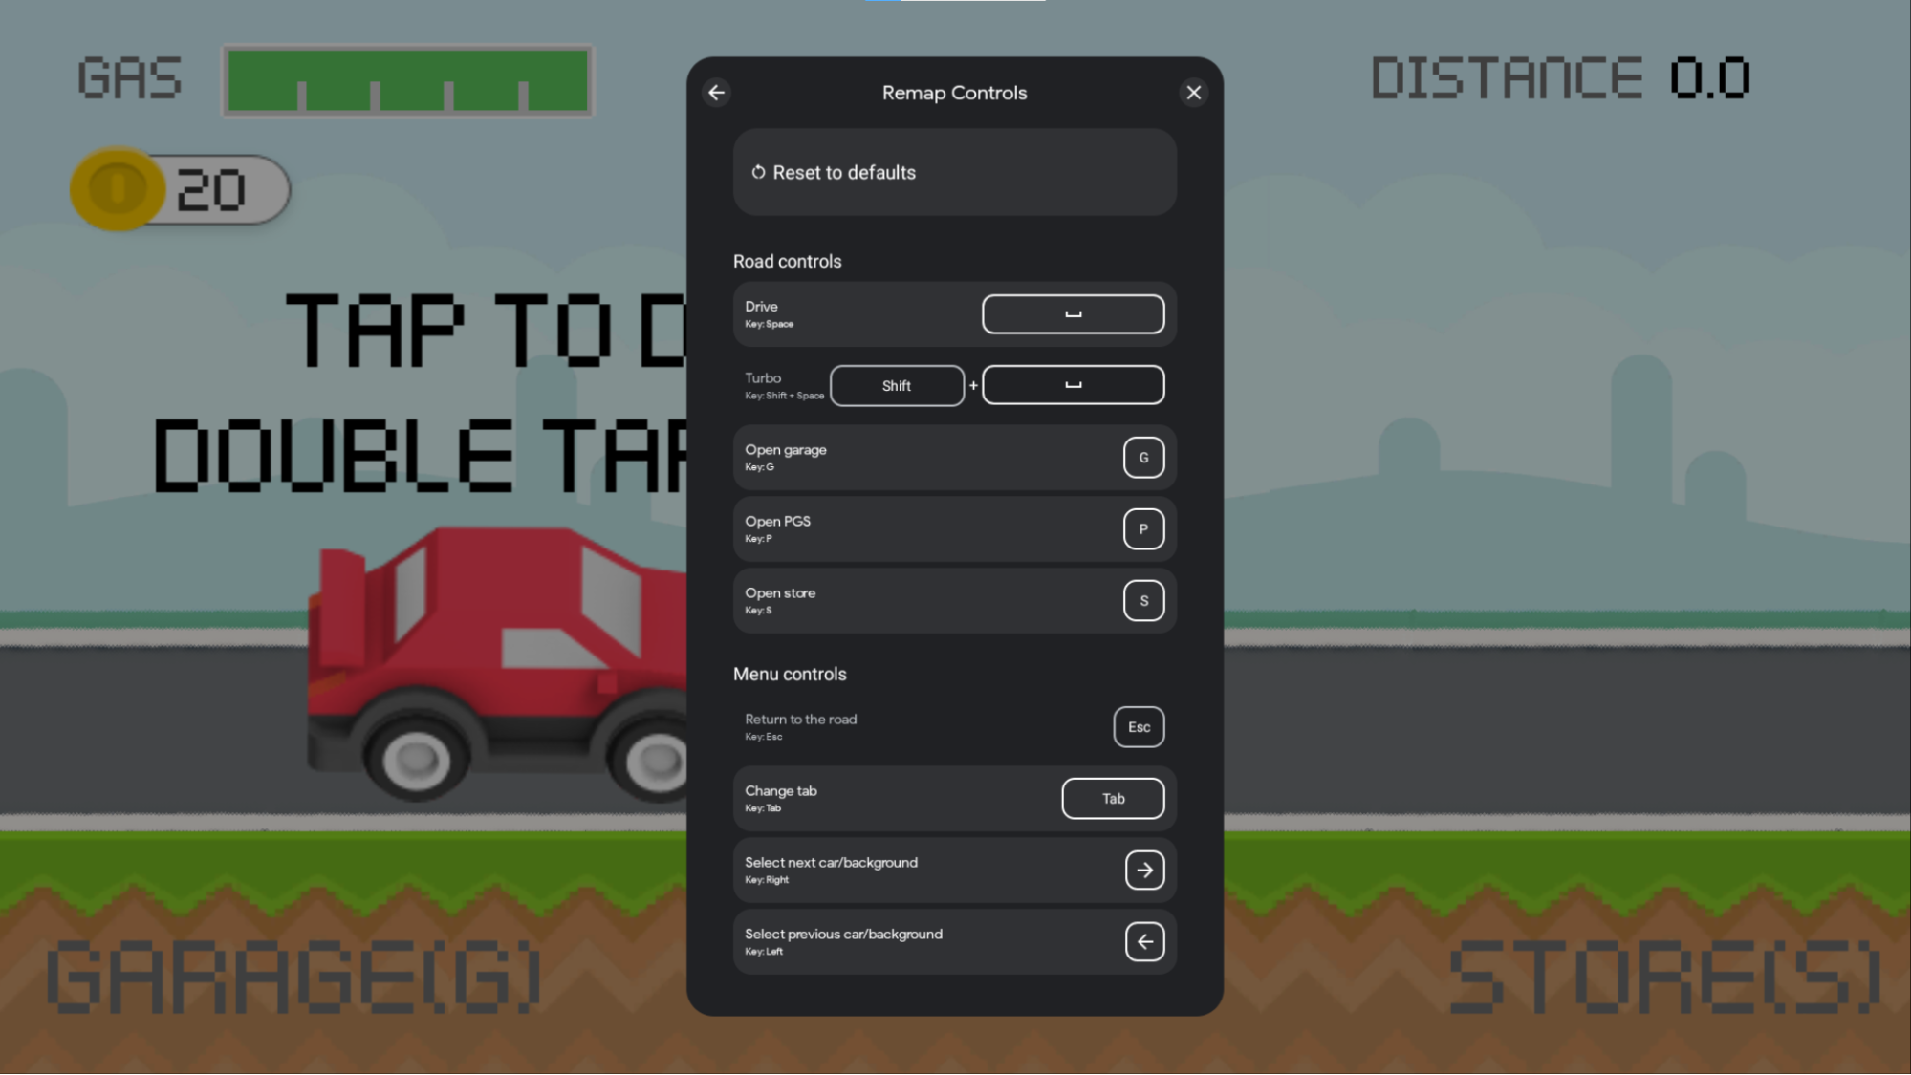1911x1075 pixels.
Task: Click the Change Tab button
Action: pyautogui.click(x=1113, y=798)
